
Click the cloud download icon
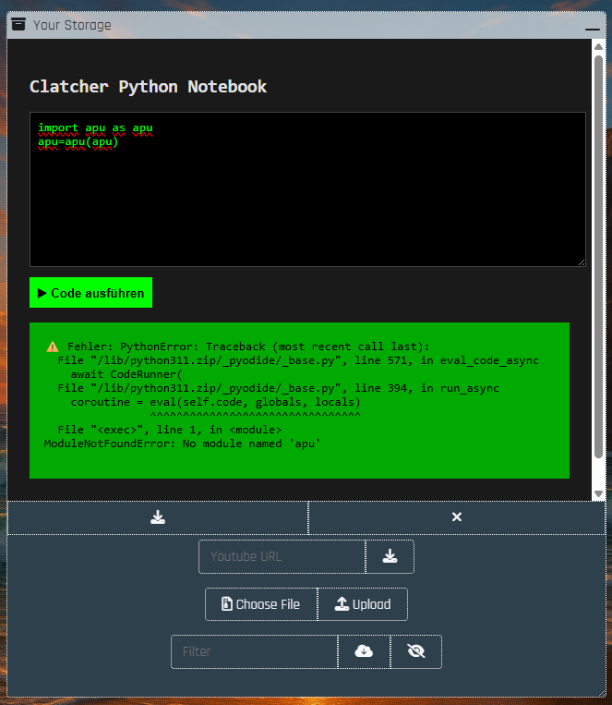point(364,651)
